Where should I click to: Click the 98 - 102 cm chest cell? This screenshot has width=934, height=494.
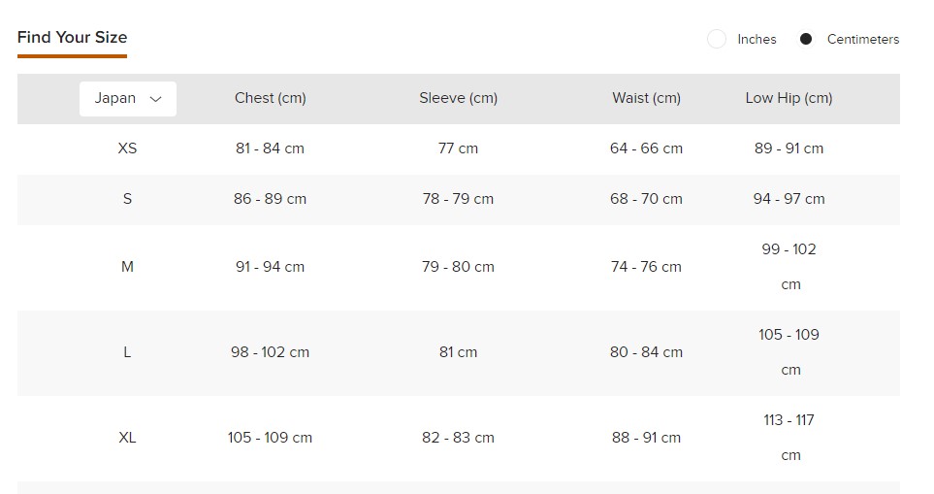[x=270, y=352]
